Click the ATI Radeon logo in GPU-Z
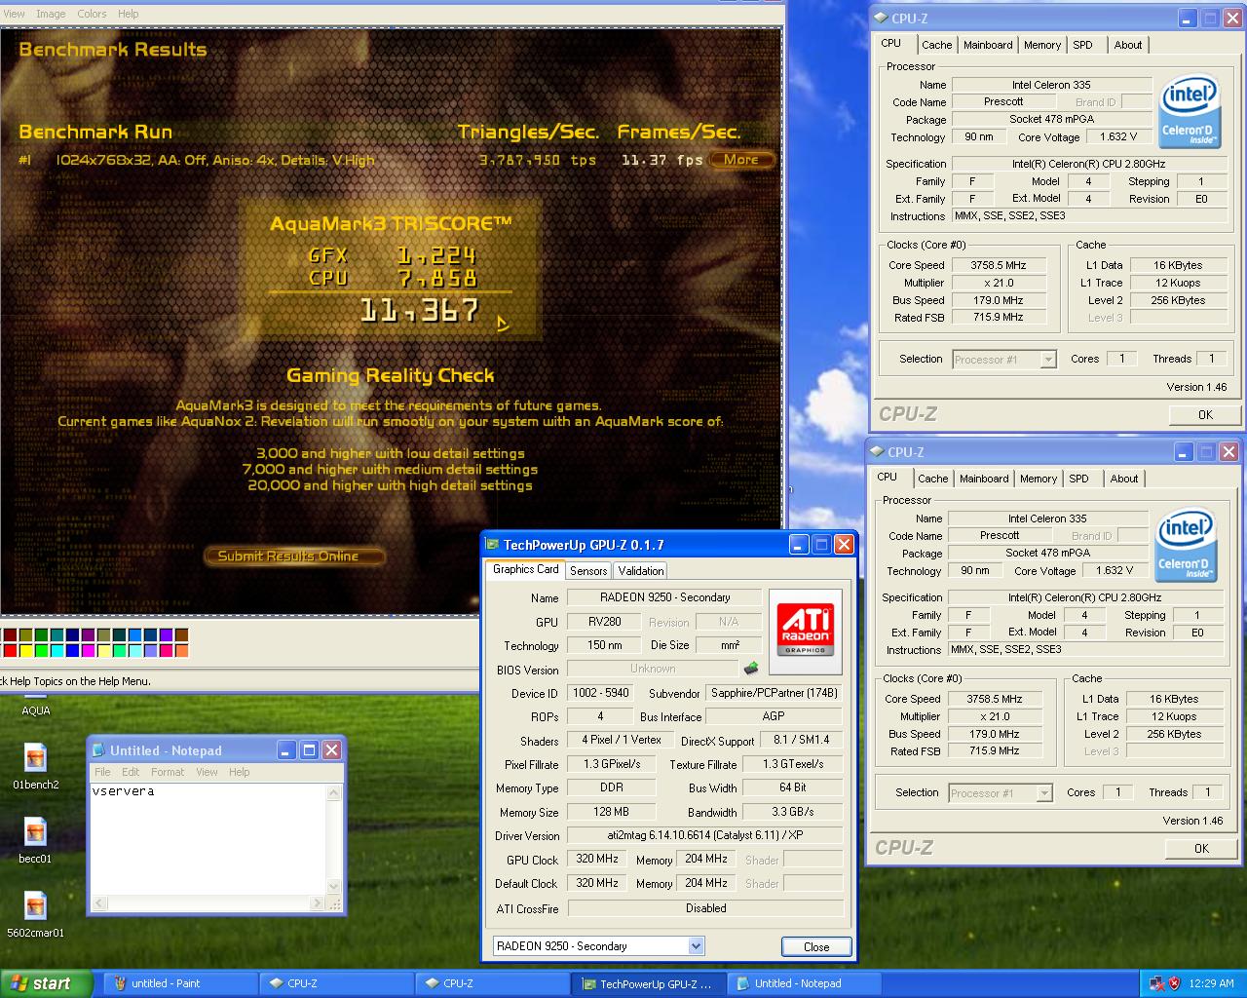 (x=805, y=631)
